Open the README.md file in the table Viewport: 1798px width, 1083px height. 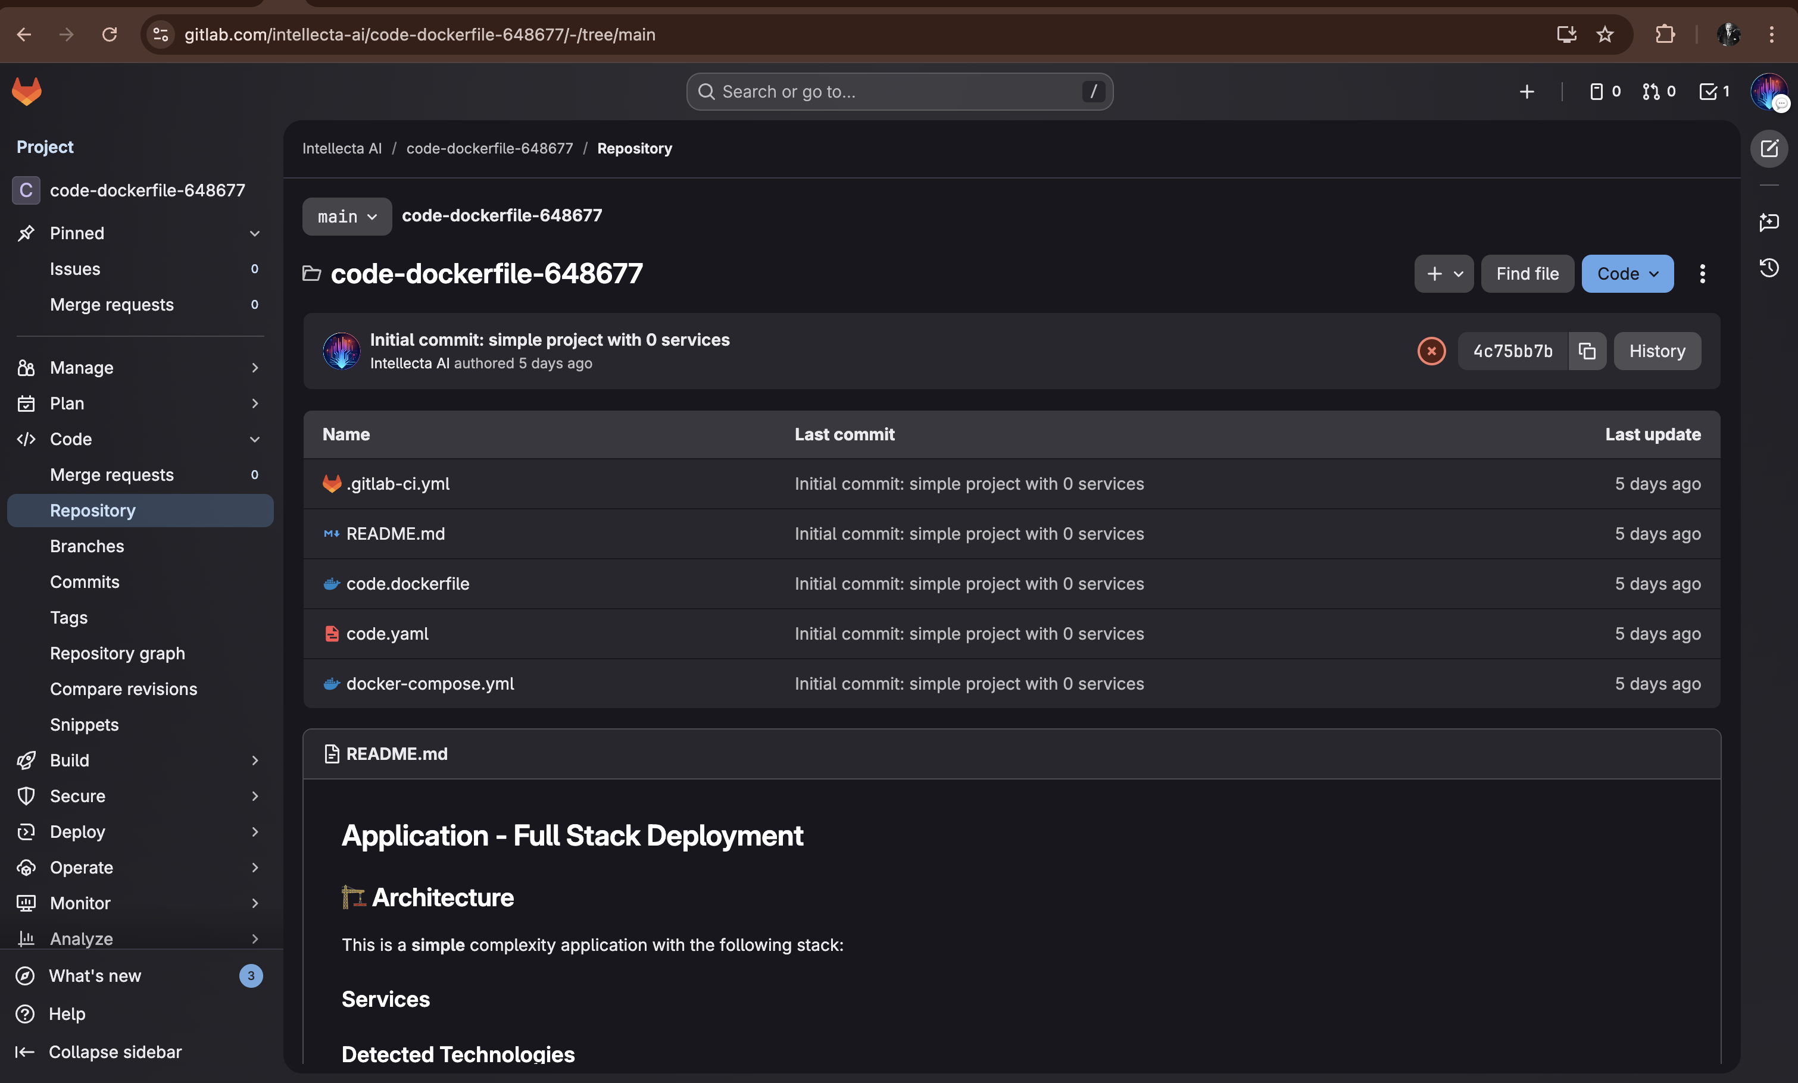(x=395, y=534)
